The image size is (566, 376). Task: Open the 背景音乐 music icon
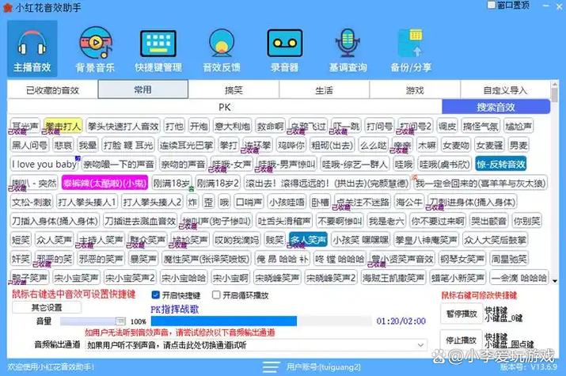pos(95,48)
